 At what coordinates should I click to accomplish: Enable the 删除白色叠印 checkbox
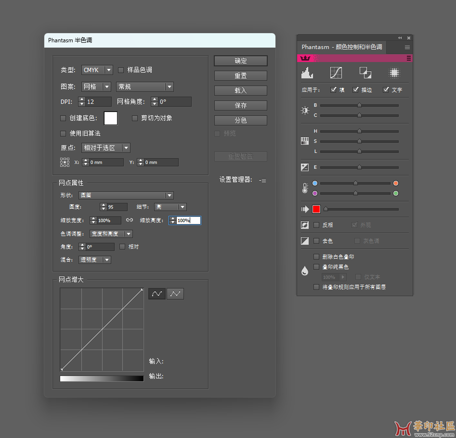316,257
